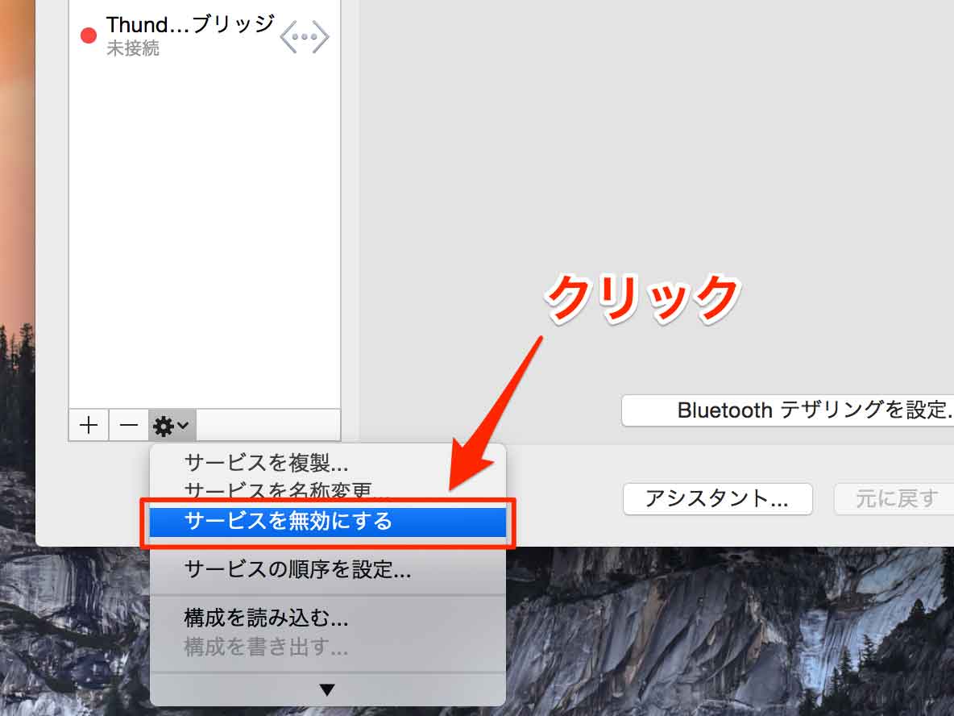Click the 元に戻す revert button
Viewport: 954px width, 716px height.
pos(894,498)
